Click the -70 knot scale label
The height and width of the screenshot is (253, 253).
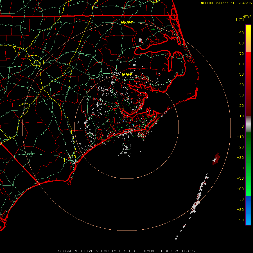click(240, 199)
